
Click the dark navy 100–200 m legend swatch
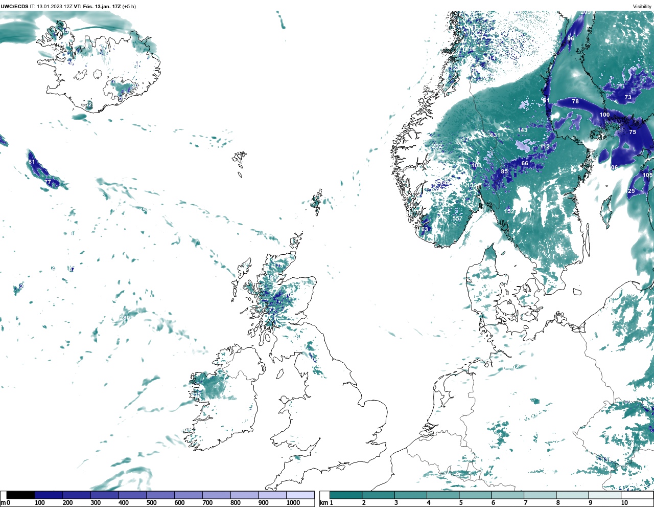49,495
